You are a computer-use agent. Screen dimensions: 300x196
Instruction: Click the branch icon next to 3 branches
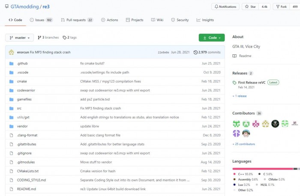(39, 38)
